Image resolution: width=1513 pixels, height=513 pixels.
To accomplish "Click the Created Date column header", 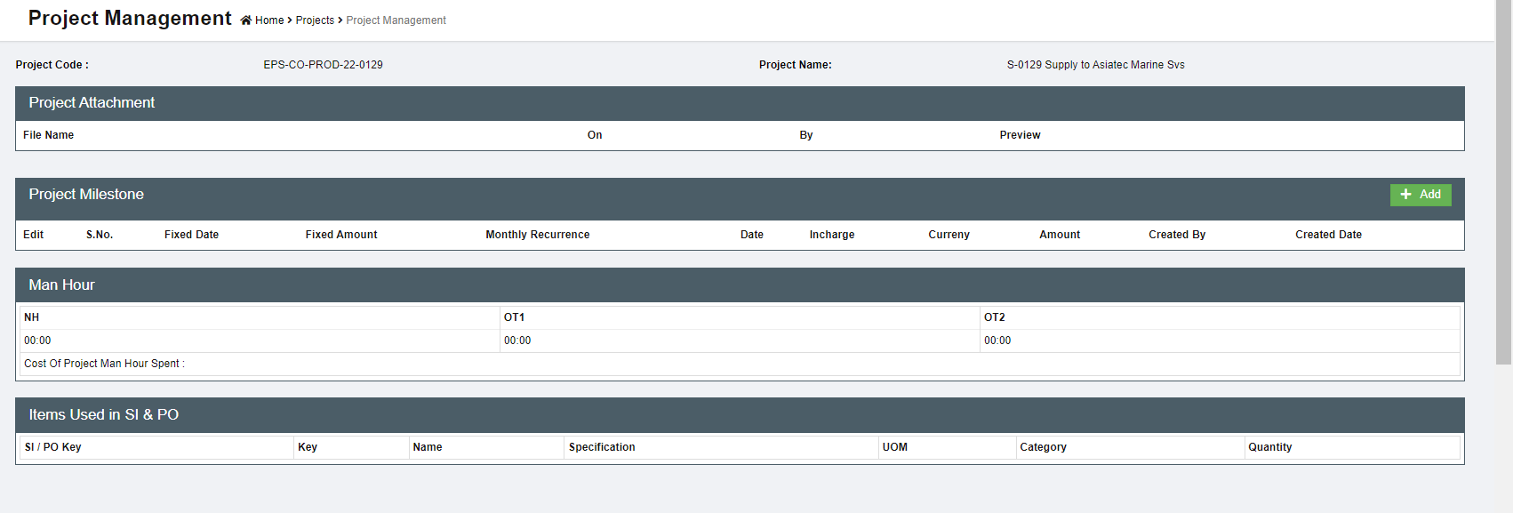I will pyautogui.click(x=1328, y=235).
